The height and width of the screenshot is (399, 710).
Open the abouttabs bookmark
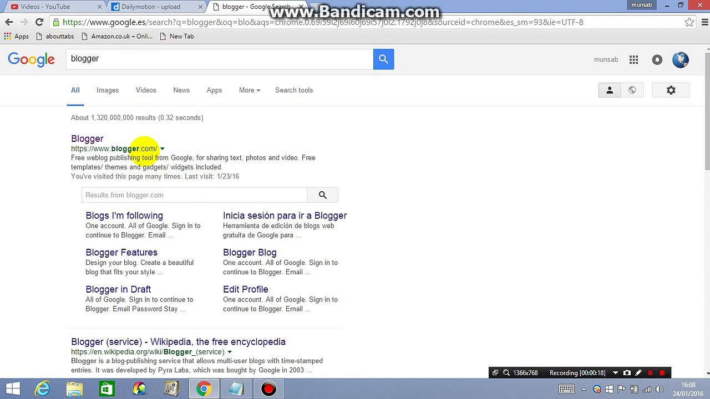(55, 37)
